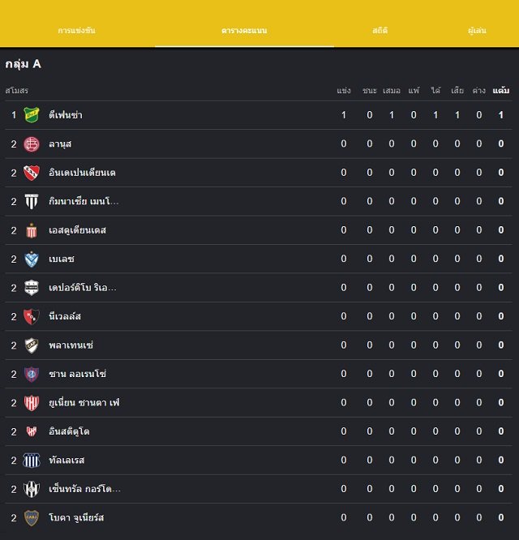Click the แข่ง matches played column header
The image size is (519, 540).
coord(344,90)
